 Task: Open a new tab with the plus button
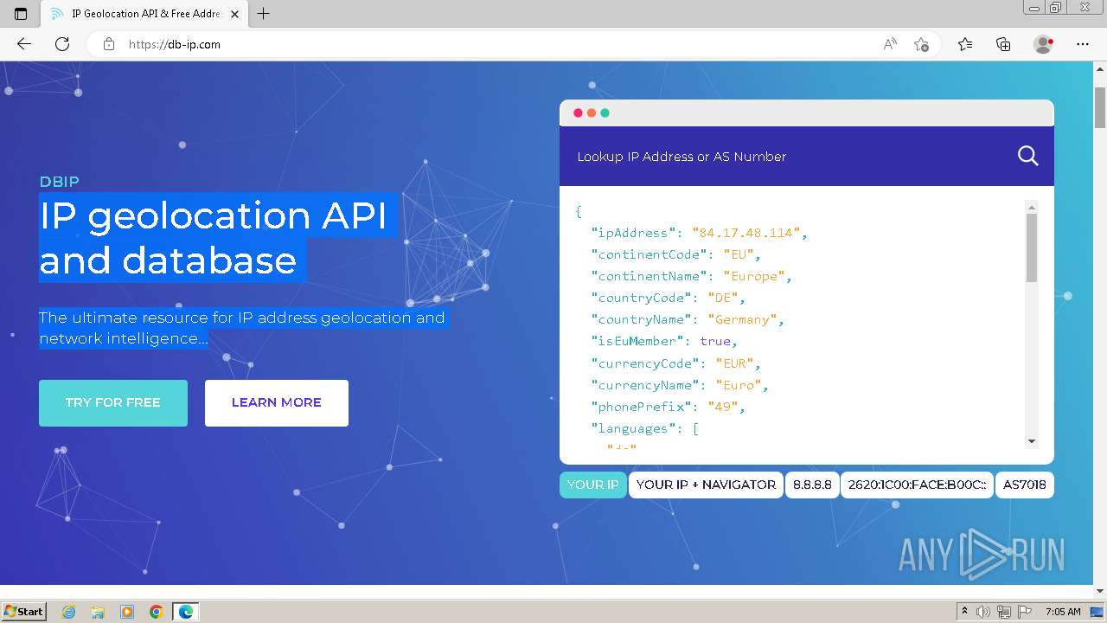(264, 14)
